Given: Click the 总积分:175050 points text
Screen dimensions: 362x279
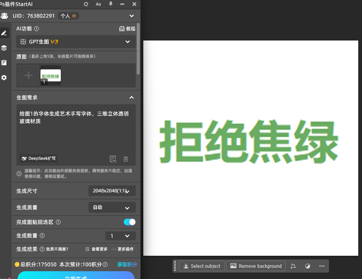Looking at the screenshot, I should coord(39,264).
